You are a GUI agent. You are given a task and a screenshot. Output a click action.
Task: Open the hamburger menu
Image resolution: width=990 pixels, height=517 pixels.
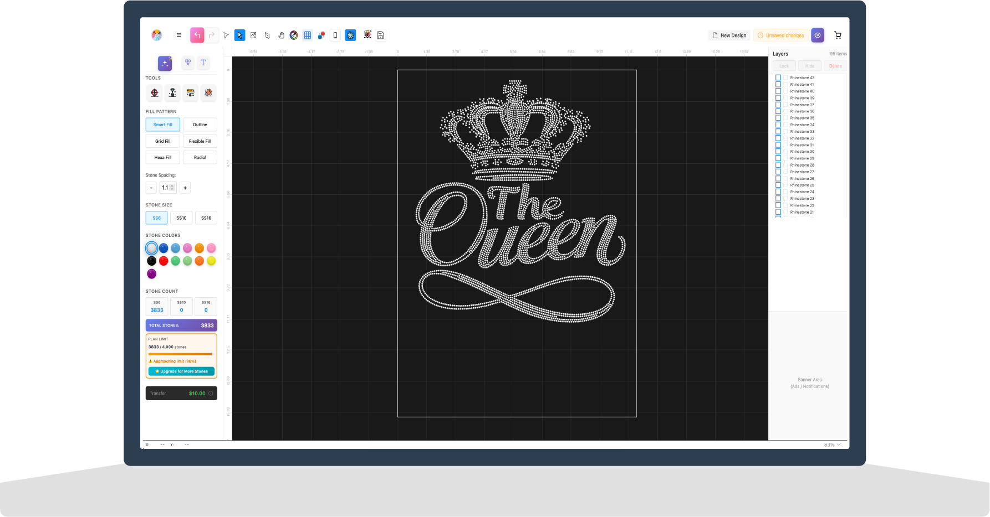click(178, 35)
